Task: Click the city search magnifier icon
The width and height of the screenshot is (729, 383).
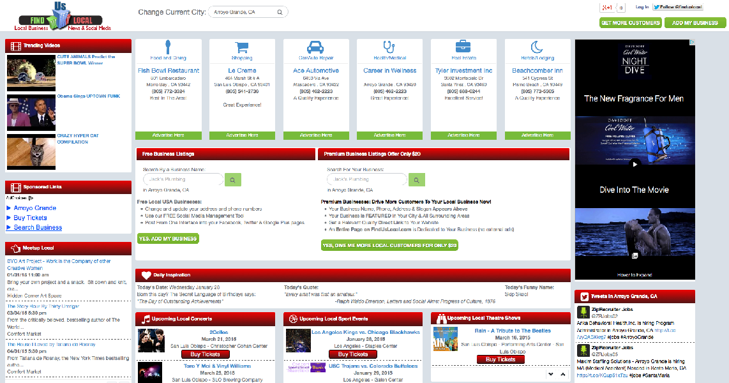Action: point(280,12)
